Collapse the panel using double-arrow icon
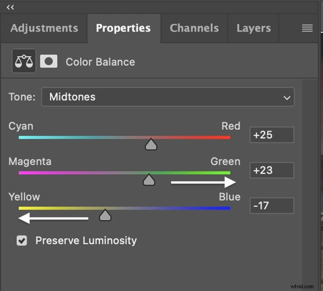Screen dimensions: 323x291 (10, 8)
